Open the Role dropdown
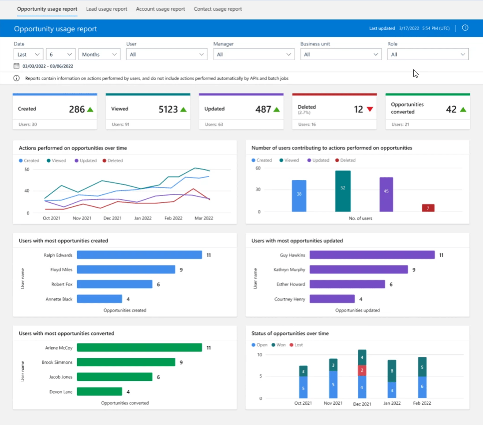The width and height of the screenshot is (483, 425). click(428, 54)
